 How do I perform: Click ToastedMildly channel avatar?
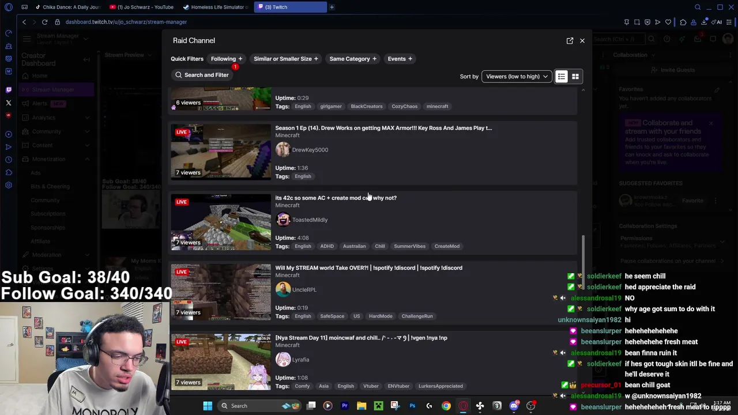[283, 220]
